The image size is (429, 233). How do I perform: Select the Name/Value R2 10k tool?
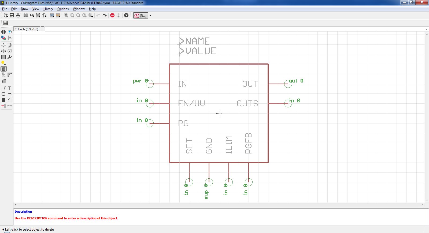coord(3,75)
